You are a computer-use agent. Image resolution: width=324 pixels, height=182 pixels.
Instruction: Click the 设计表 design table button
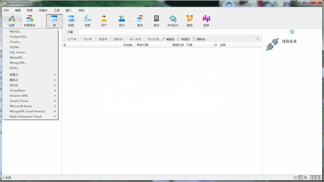[85, 39]
